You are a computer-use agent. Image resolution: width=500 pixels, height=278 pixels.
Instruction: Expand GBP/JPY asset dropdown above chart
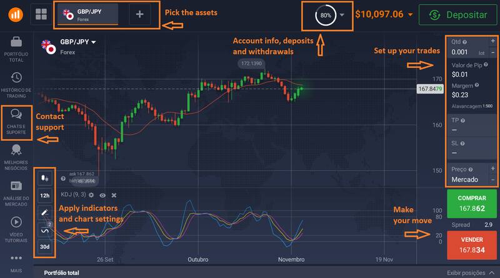pos(94,42)
